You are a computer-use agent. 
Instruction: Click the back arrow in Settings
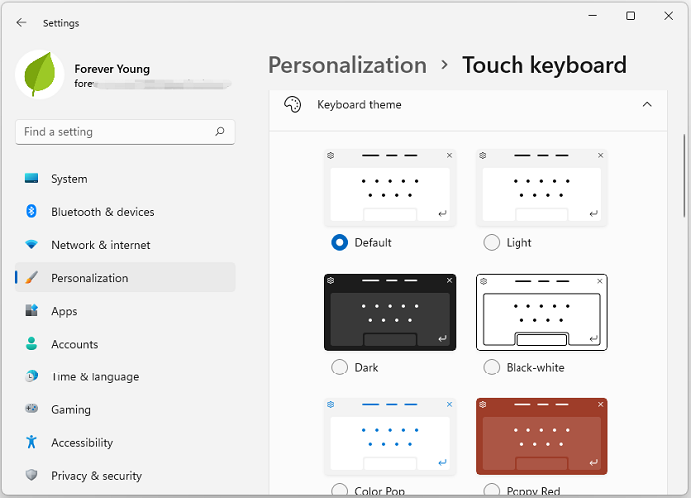point(21,23)
